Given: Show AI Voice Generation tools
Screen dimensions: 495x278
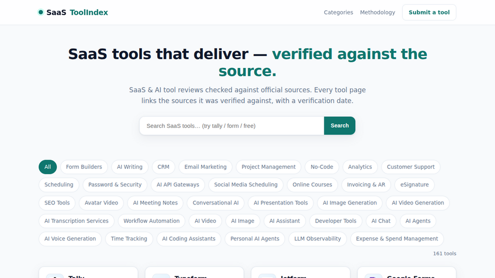Looking at the screenshot, I should 70,239.
